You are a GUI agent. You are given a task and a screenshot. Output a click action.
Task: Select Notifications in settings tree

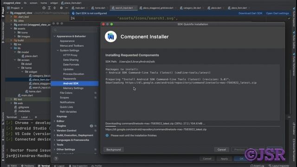click(67, 102)
